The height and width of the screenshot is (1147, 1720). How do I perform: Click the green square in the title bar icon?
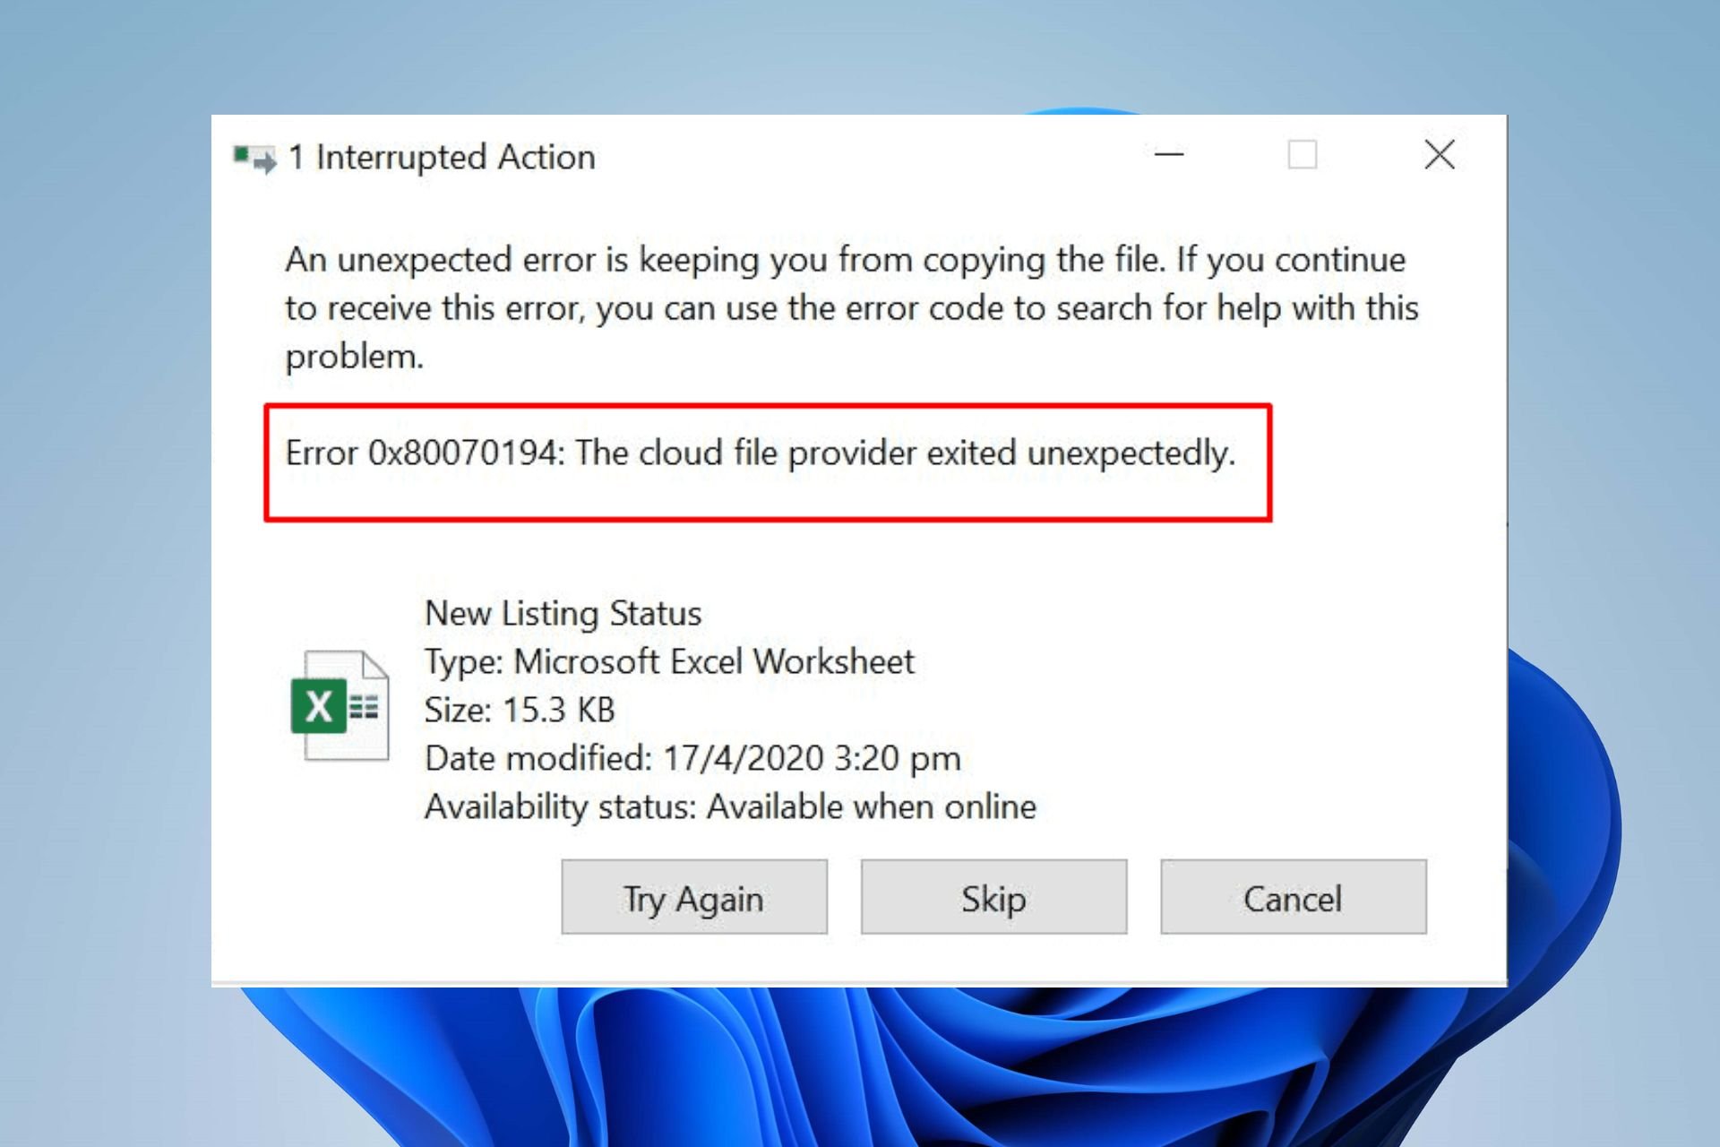tap(240, 152)
